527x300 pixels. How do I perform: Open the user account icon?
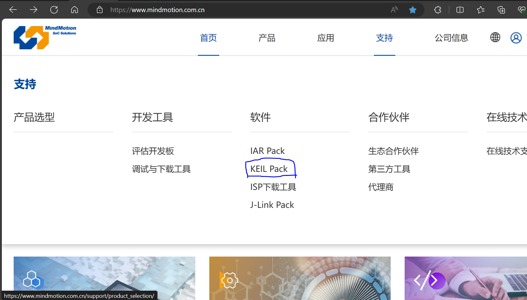coord(516,37)
